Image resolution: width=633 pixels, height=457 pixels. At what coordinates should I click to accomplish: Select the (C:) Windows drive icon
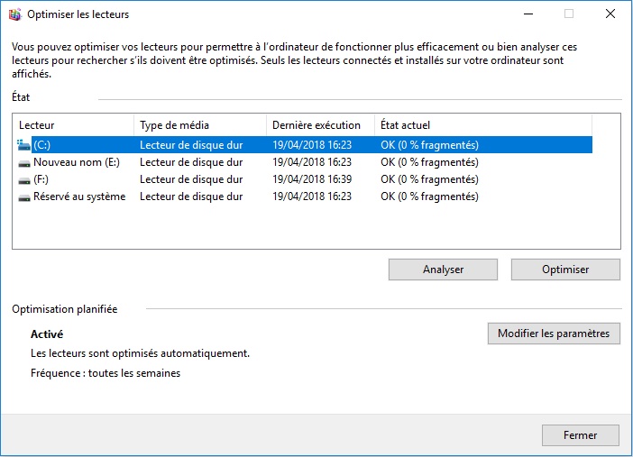click(23, 145)
